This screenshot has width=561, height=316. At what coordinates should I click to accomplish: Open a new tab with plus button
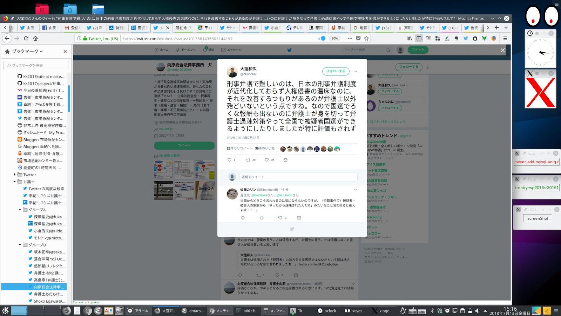(x=496, y=27)
